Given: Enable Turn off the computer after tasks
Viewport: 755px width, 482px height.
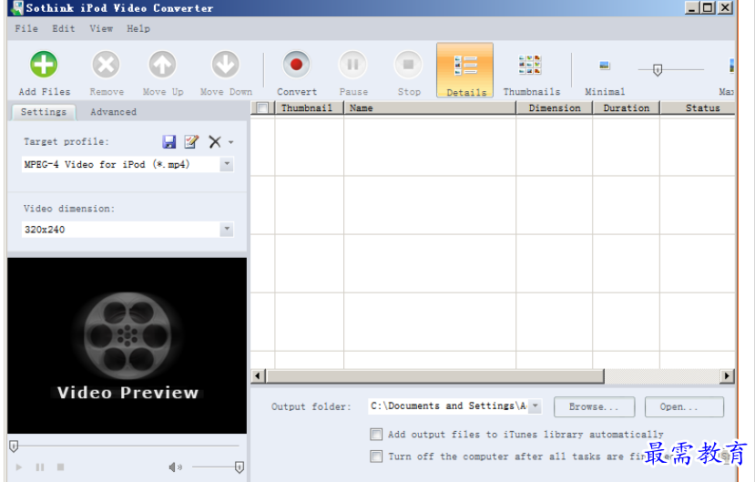Looking at the screenshot, I should coord(376,456).
